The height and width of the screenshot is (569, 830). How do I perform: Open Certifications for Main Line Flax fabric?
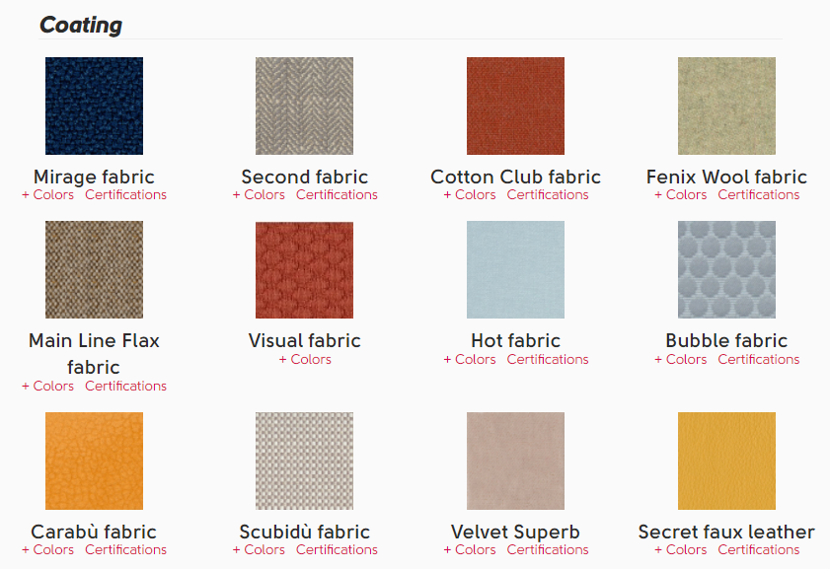point(125,386)
